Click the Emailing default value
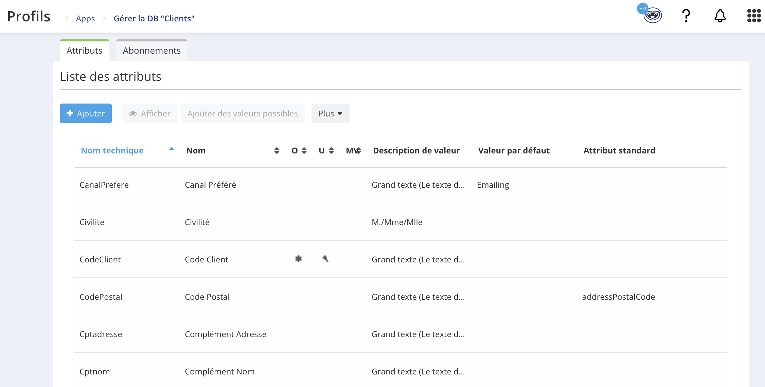 tap(493, 185)
